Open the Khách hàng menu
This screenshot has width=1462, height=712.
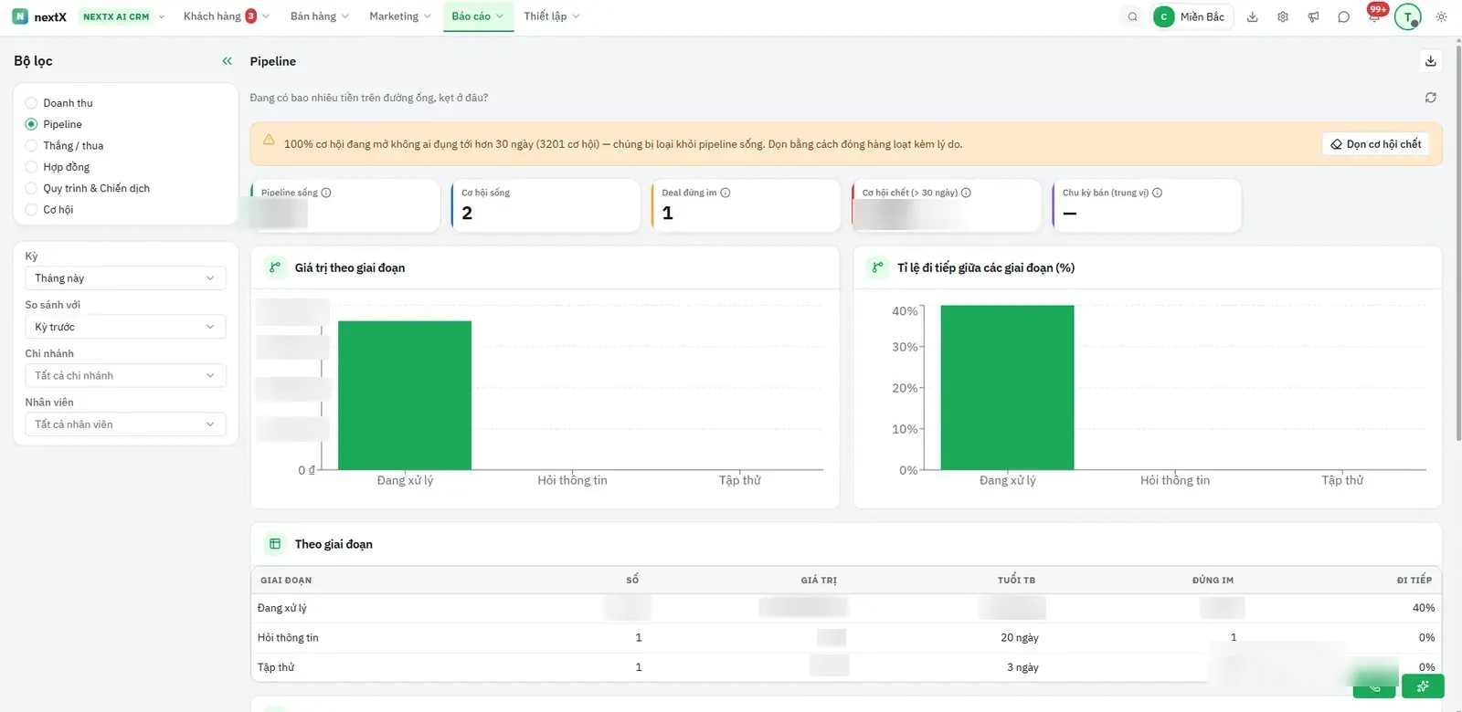226,16
